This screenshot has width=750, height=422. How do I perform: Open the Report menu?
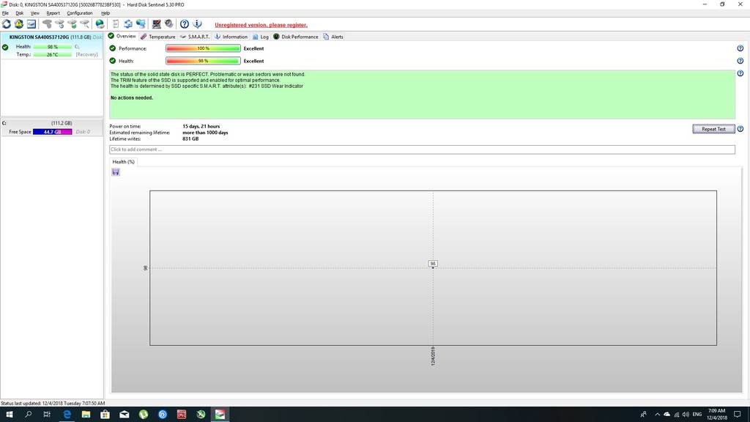(x=53, y=13)
